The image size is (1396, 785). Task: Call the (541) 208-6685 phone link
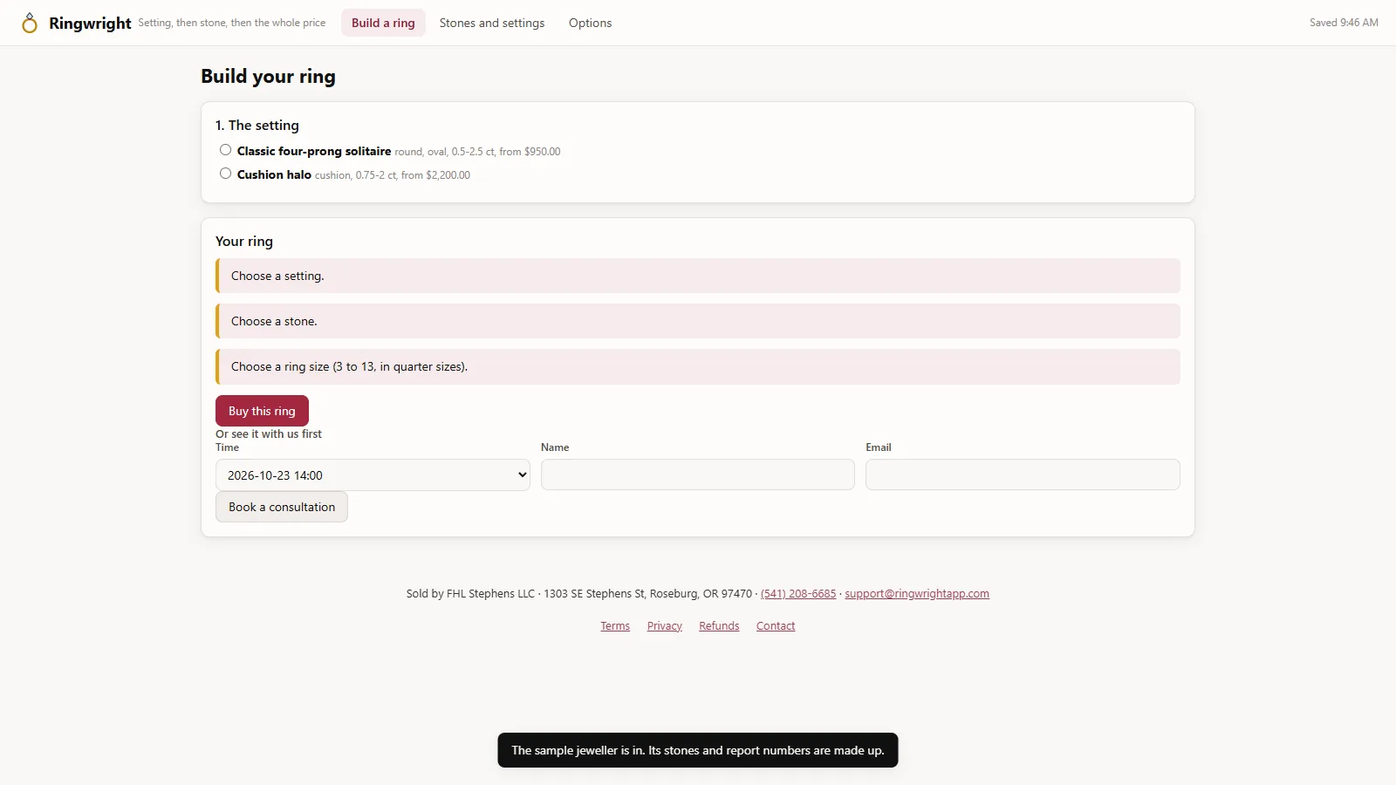(798, 594)
